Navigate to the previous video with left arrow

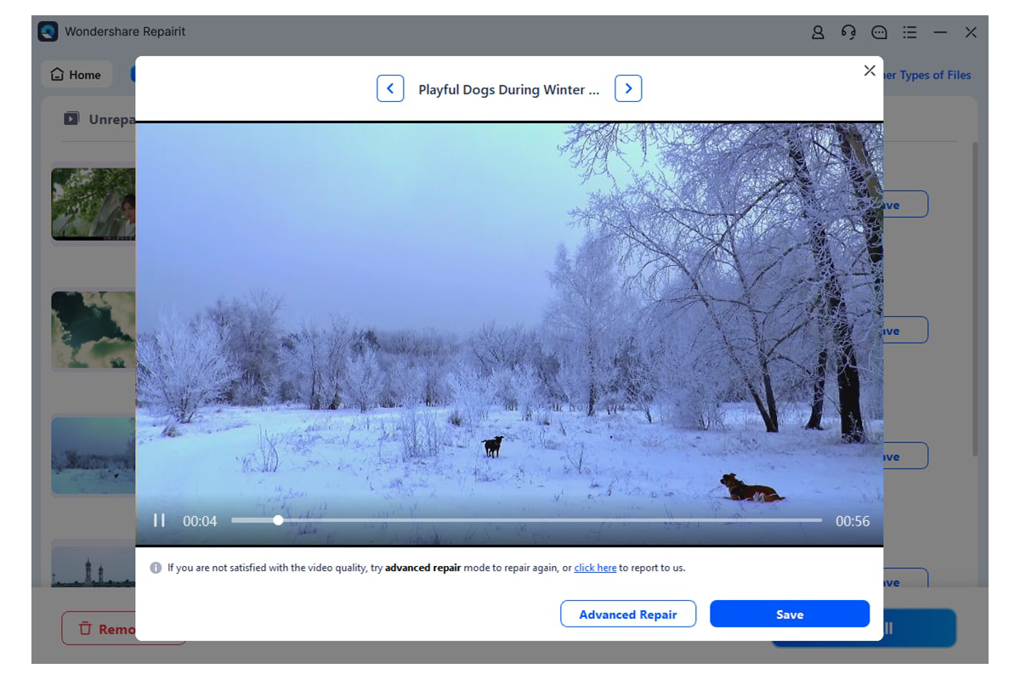[x=390, y=88]
